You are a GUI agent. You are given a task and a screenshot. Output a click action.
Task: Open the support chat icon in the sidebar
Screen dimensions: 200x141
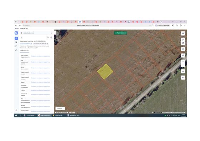pos(16,50)
